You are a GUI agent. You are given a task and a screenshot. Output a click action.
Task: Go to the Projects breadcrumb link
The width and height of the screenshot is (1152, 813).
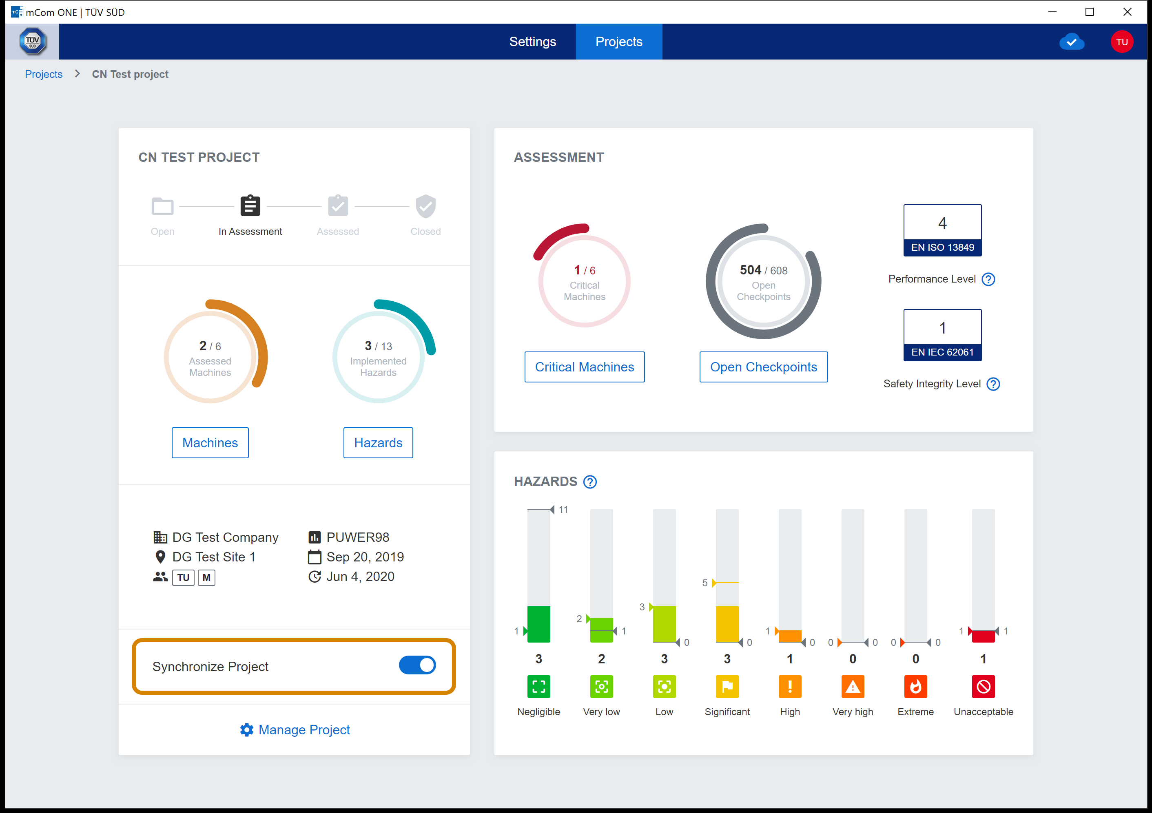click(44, 74)
